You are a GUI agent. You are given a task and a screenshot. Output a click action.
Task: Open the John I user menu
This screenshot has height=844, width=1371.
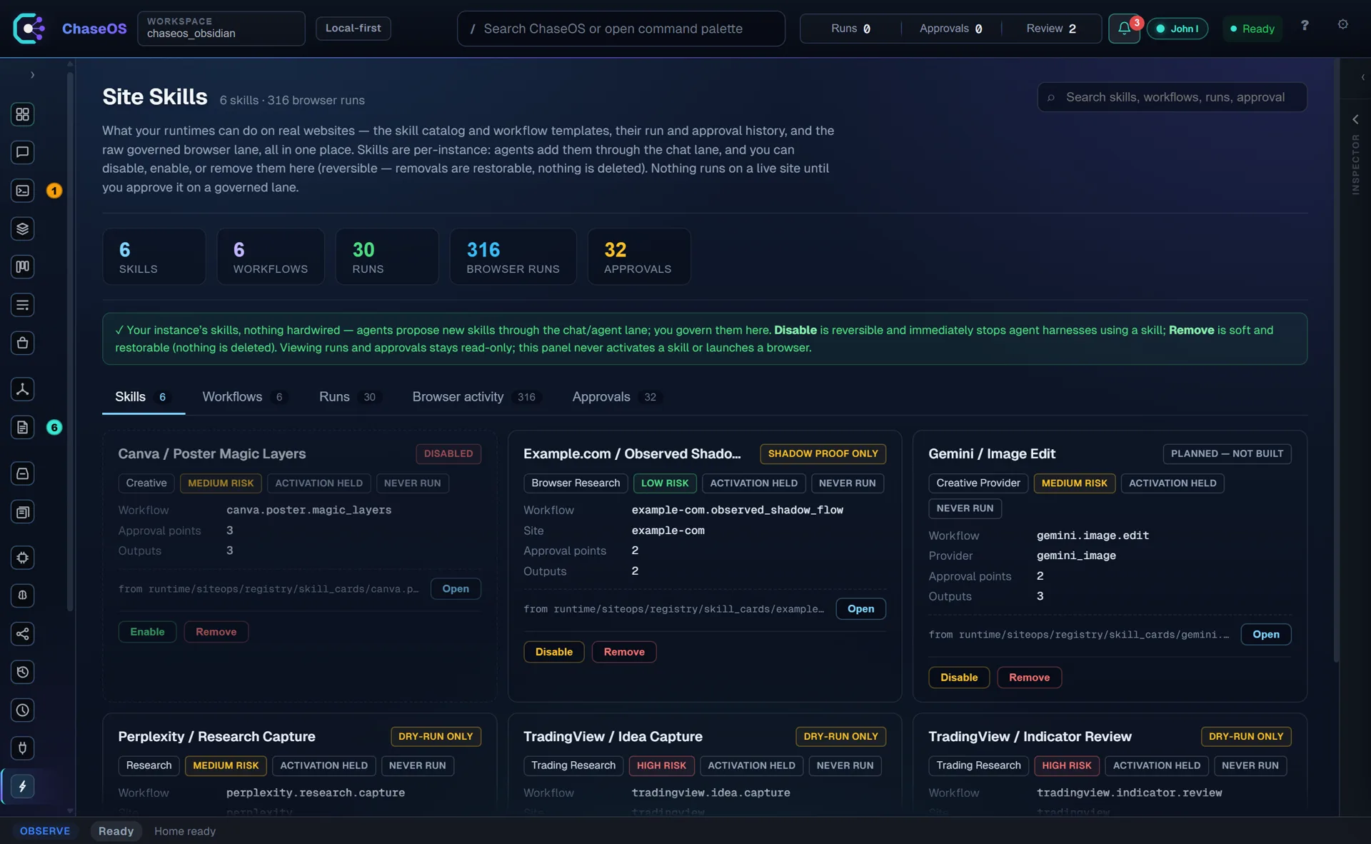pos(1177,29)
